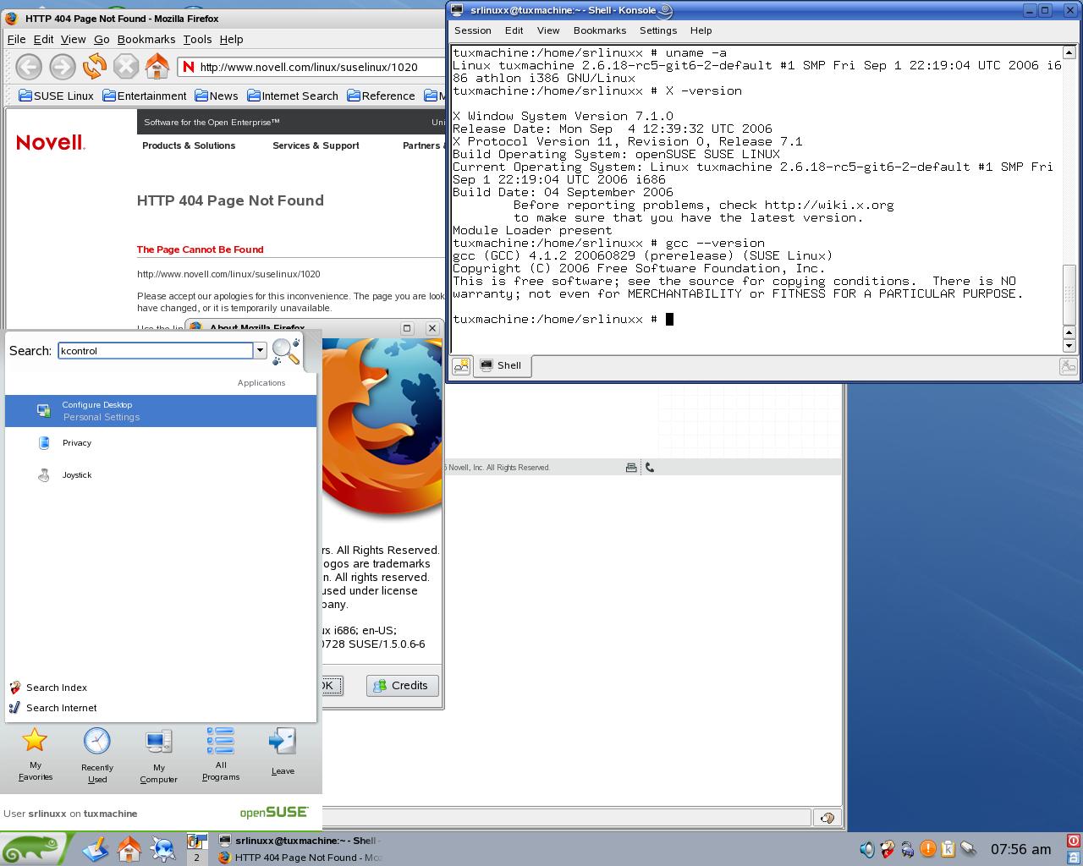Click Search Index entry

[x=48, y=688]
